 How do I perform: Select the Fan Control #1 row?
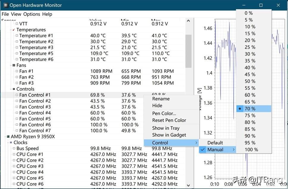click(x=93, y=95)
